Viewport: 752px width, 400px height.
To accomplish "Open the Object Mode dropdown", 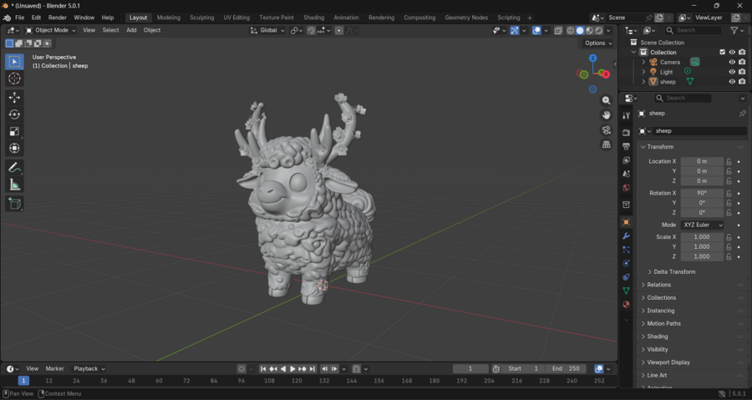I will [52, 30].
